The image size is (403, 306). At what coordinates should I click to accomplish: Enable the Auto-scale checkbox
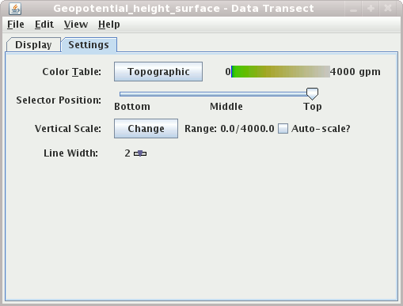(x=283, y=129)
